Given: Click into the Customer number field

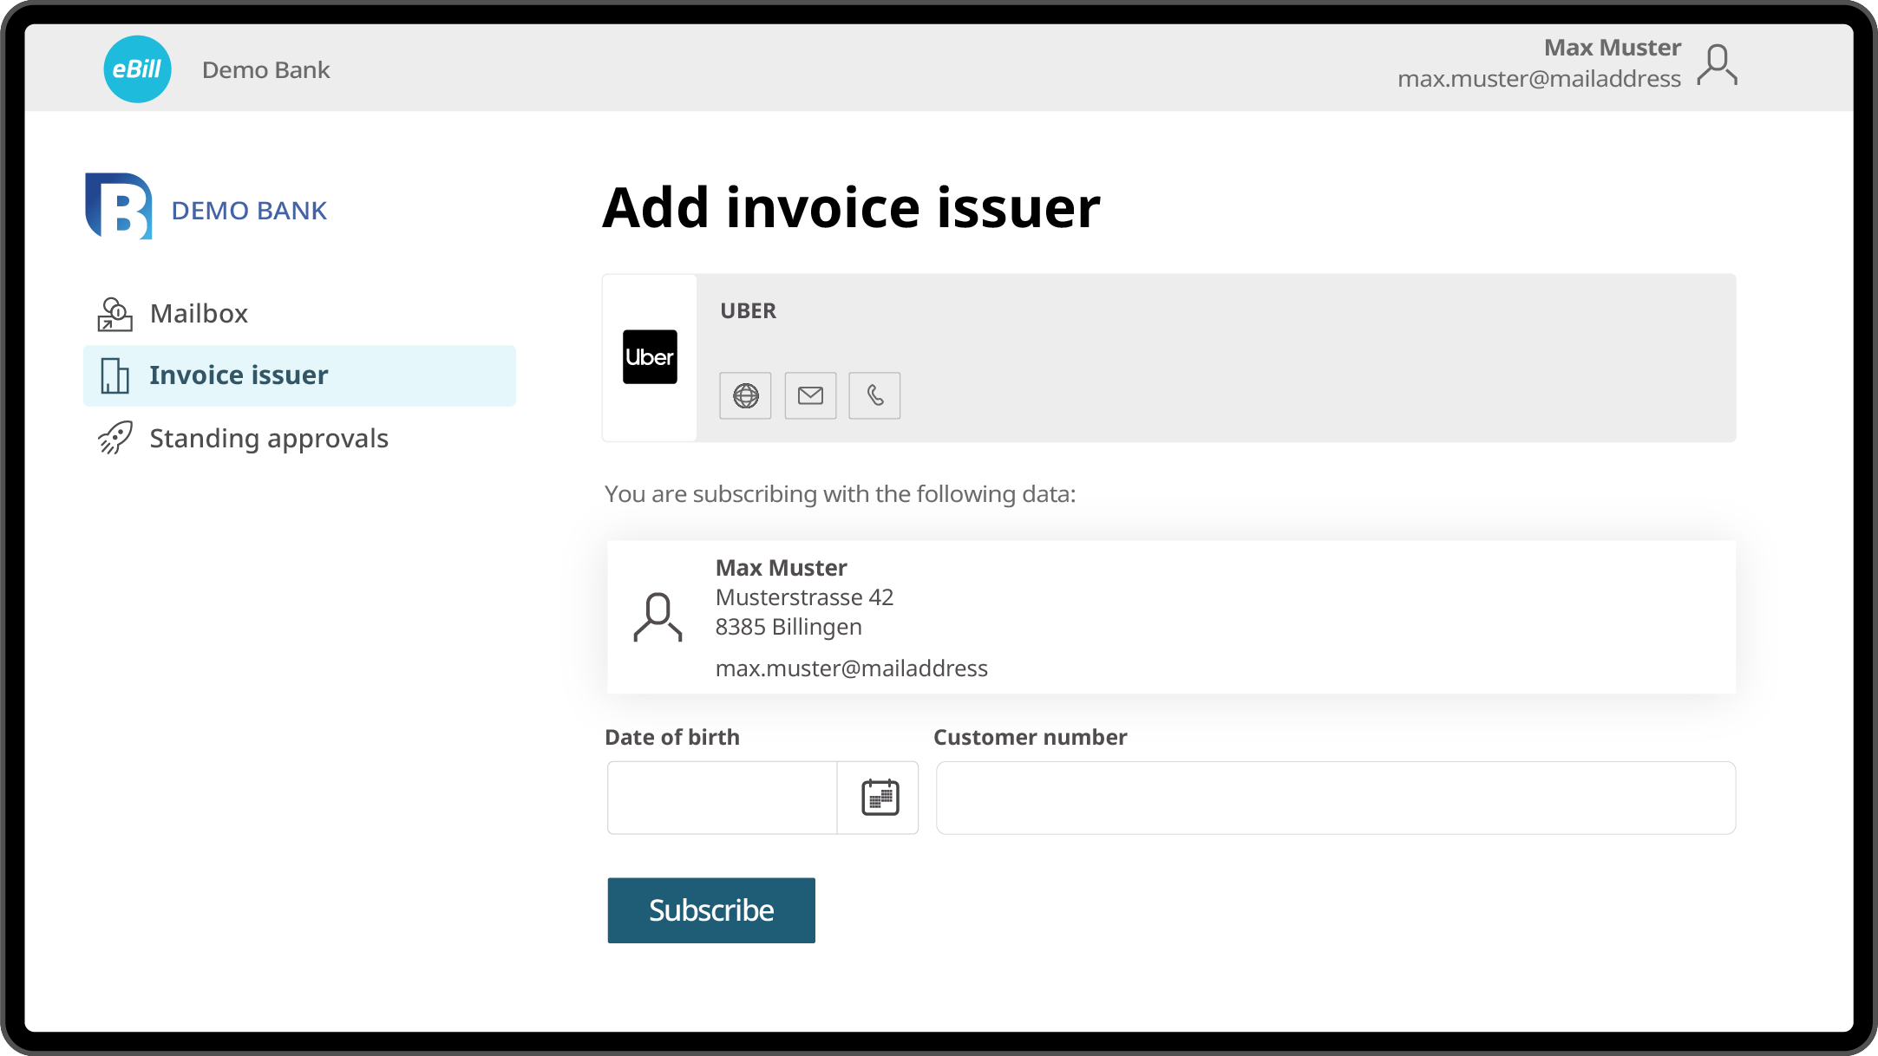Looking at the screenshot, I should click(x=1335, y=798).
